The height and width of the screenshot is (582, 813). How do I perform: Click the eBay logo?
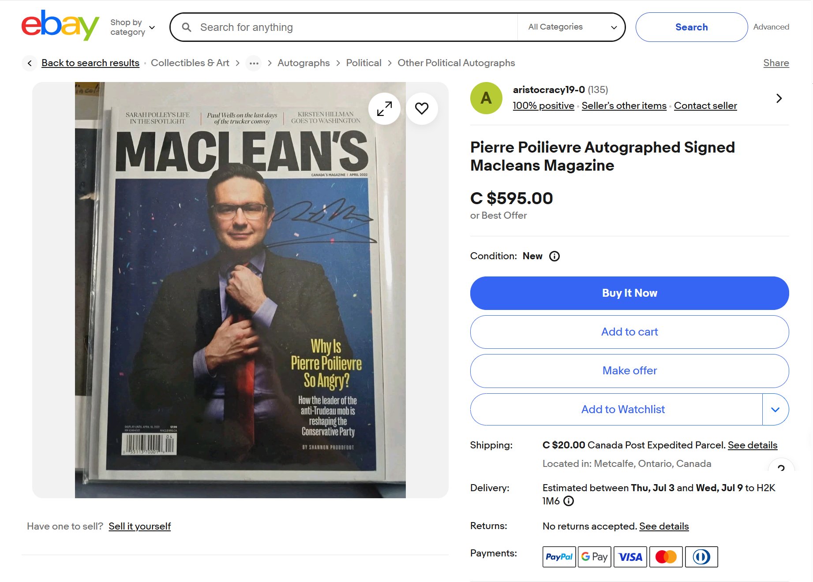(x=60, y=26)
